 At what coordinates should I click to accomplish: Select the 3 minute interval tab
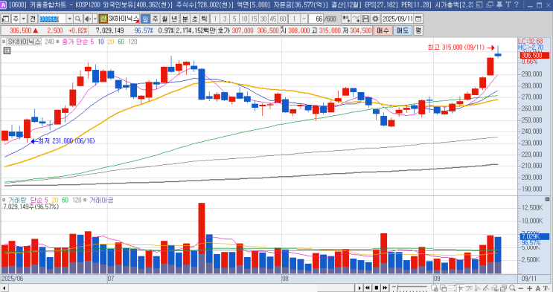[x=225, y=19]
